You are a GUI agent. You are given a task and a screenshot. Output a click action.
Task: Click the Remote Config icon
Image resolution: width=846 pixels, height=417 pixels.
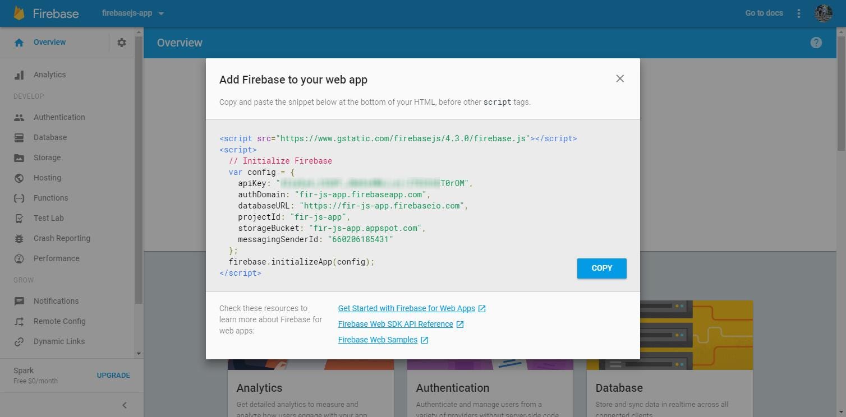pos(19,321)
